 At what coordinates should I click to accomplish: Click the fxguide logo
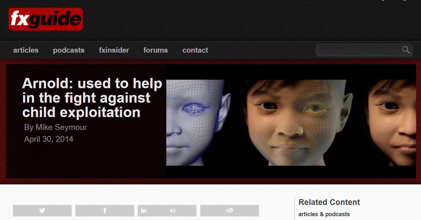pyautogui.click(x=46, y=19)
